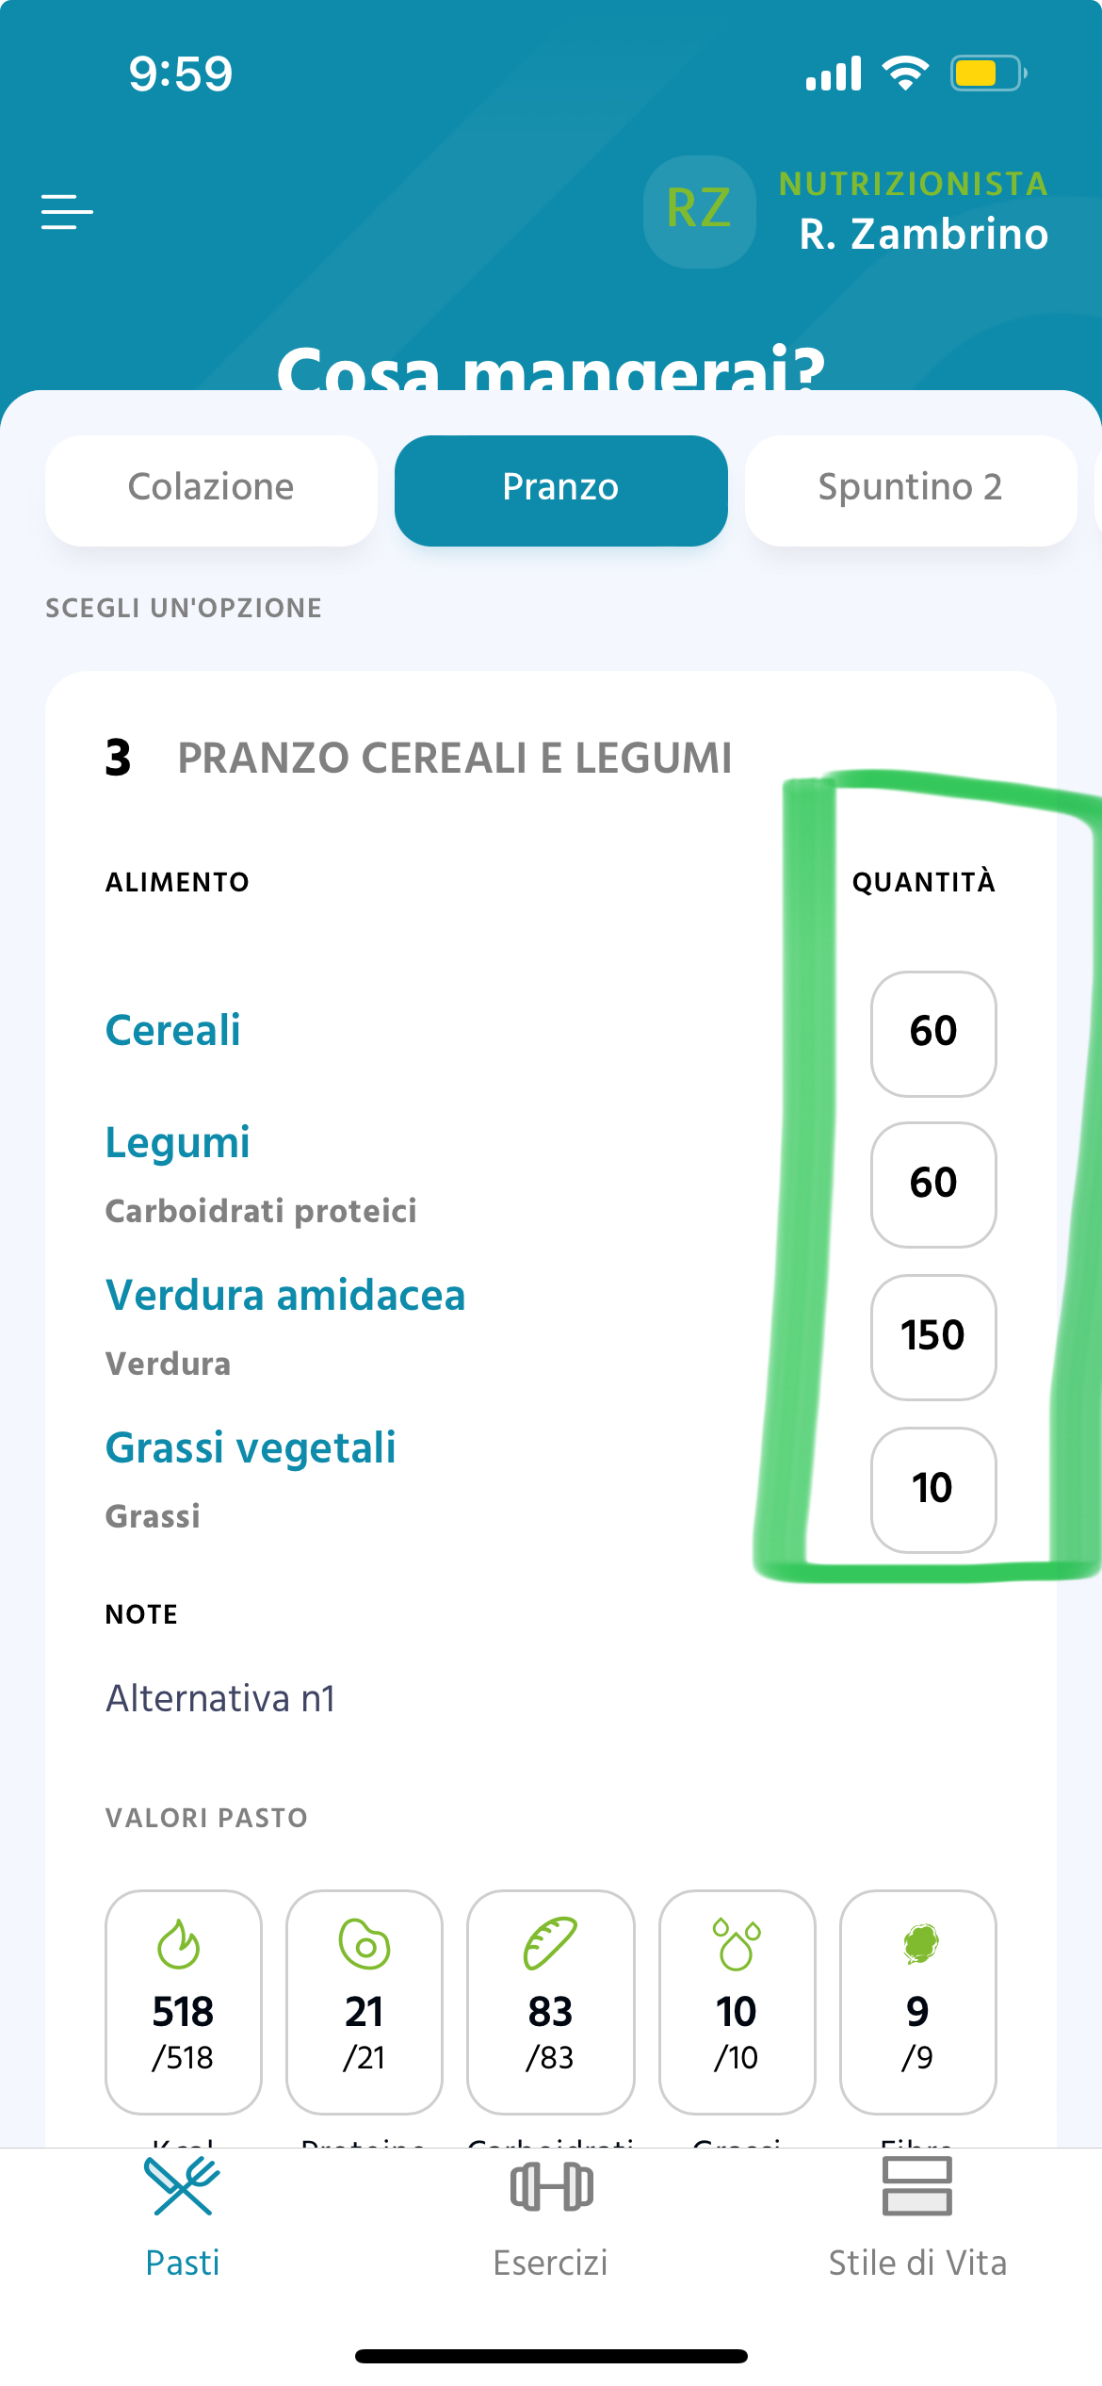Tap the fats droplets icon card
This screenshot has height=2386, width=1102.
coord(737,2002)
